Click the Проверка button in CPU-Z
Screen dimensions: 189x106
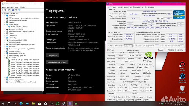tap(171, 50)
